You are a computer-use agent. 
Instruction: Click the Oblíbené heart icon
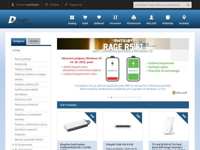(99, 17)
